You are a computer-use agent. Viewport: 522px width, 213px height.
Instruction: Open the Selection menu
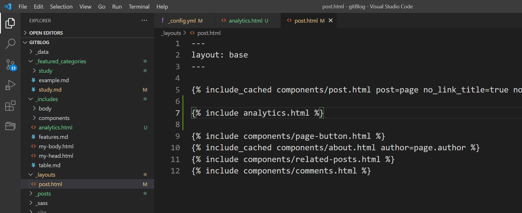tap(61, 6)
